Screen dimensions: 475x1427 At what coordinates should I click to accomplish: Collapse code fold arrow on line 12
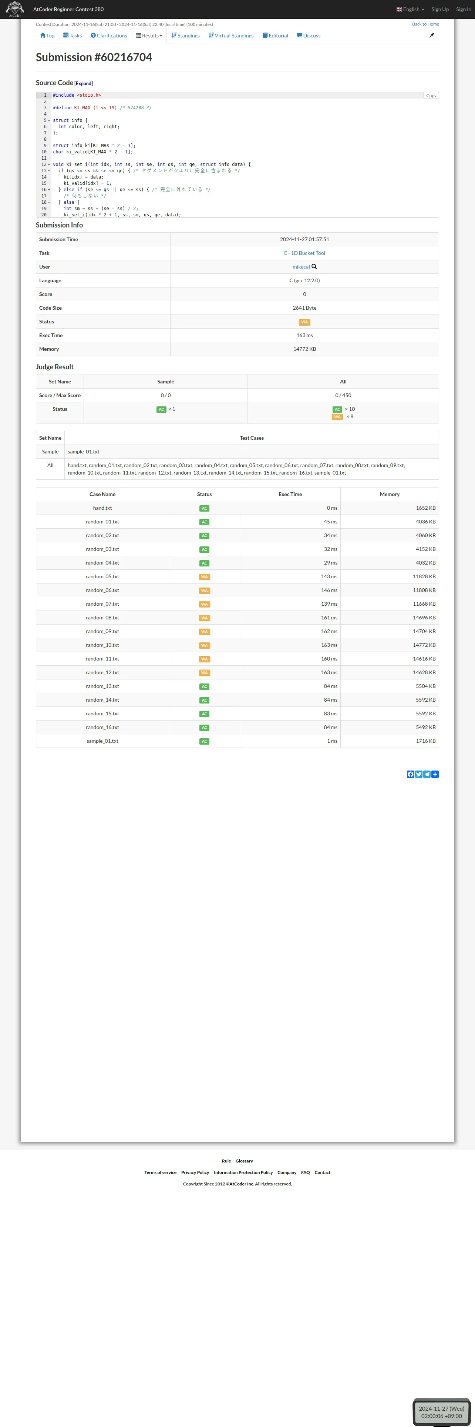coord(49,164)
